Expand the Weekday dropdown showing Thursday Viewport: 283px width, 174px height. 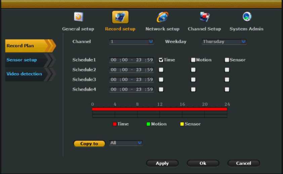224,42
